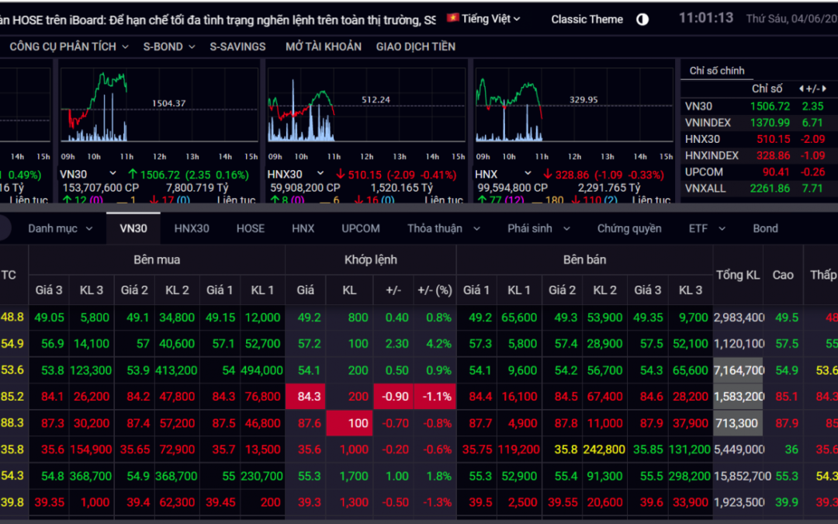Select the VNINDEX row in Chỉ số chính
Viewport: 838px width, 524px height.
[x=708, y=123]
